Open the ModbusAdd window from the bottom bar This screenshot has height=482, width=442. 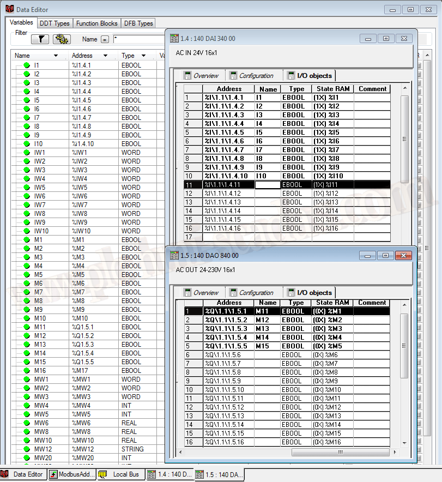pyautogui.click(x=72, y=474)
